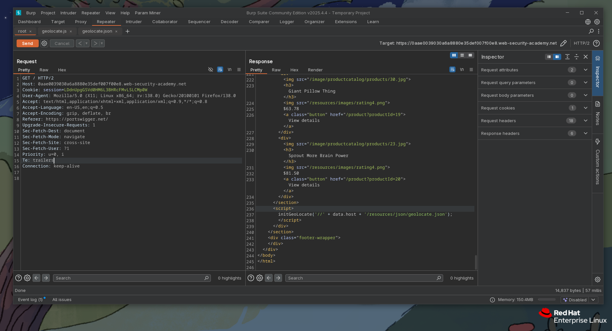Open Request panel hamburger menu

tap(239, 69)
